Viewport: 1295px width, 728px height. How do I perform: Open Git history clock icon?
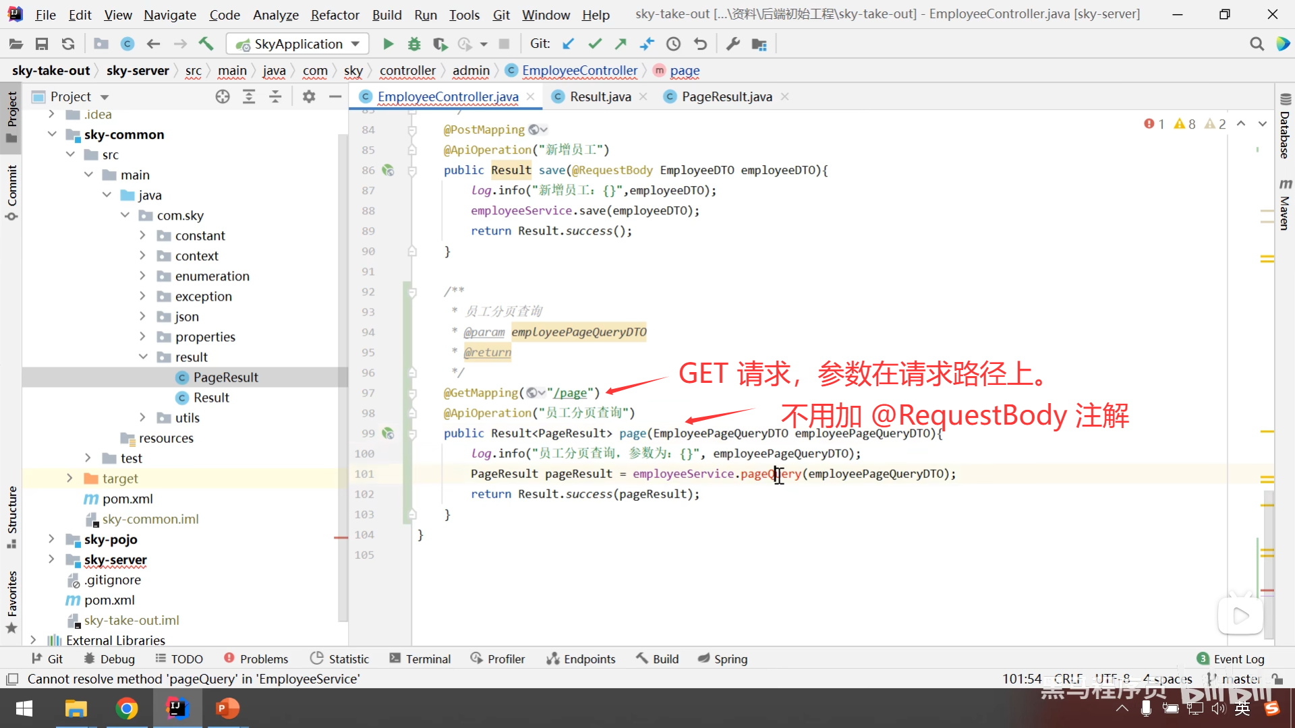click(x=673, y=44)
